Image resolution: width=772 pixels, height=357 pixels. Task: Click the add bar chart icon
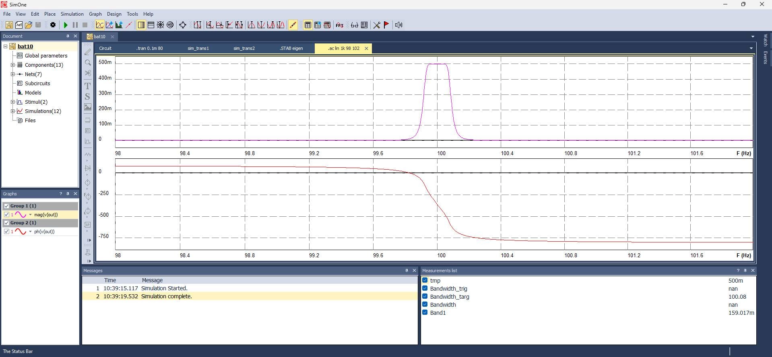(119, 25)
